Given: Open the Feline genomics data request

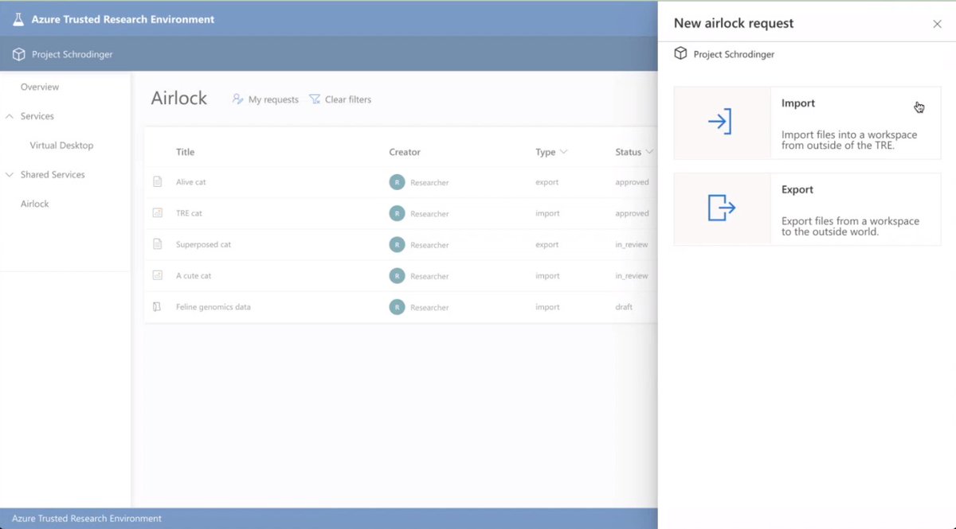Looking at the screenshot, I should pos(214,306).
